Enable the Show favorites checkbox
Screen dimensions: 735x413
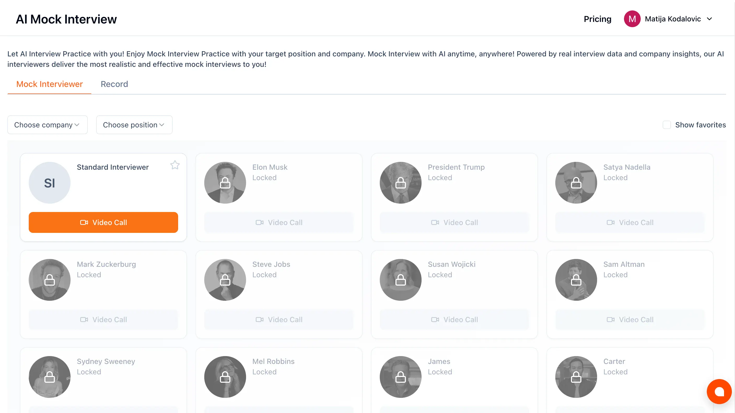click(x=667, y=125)
